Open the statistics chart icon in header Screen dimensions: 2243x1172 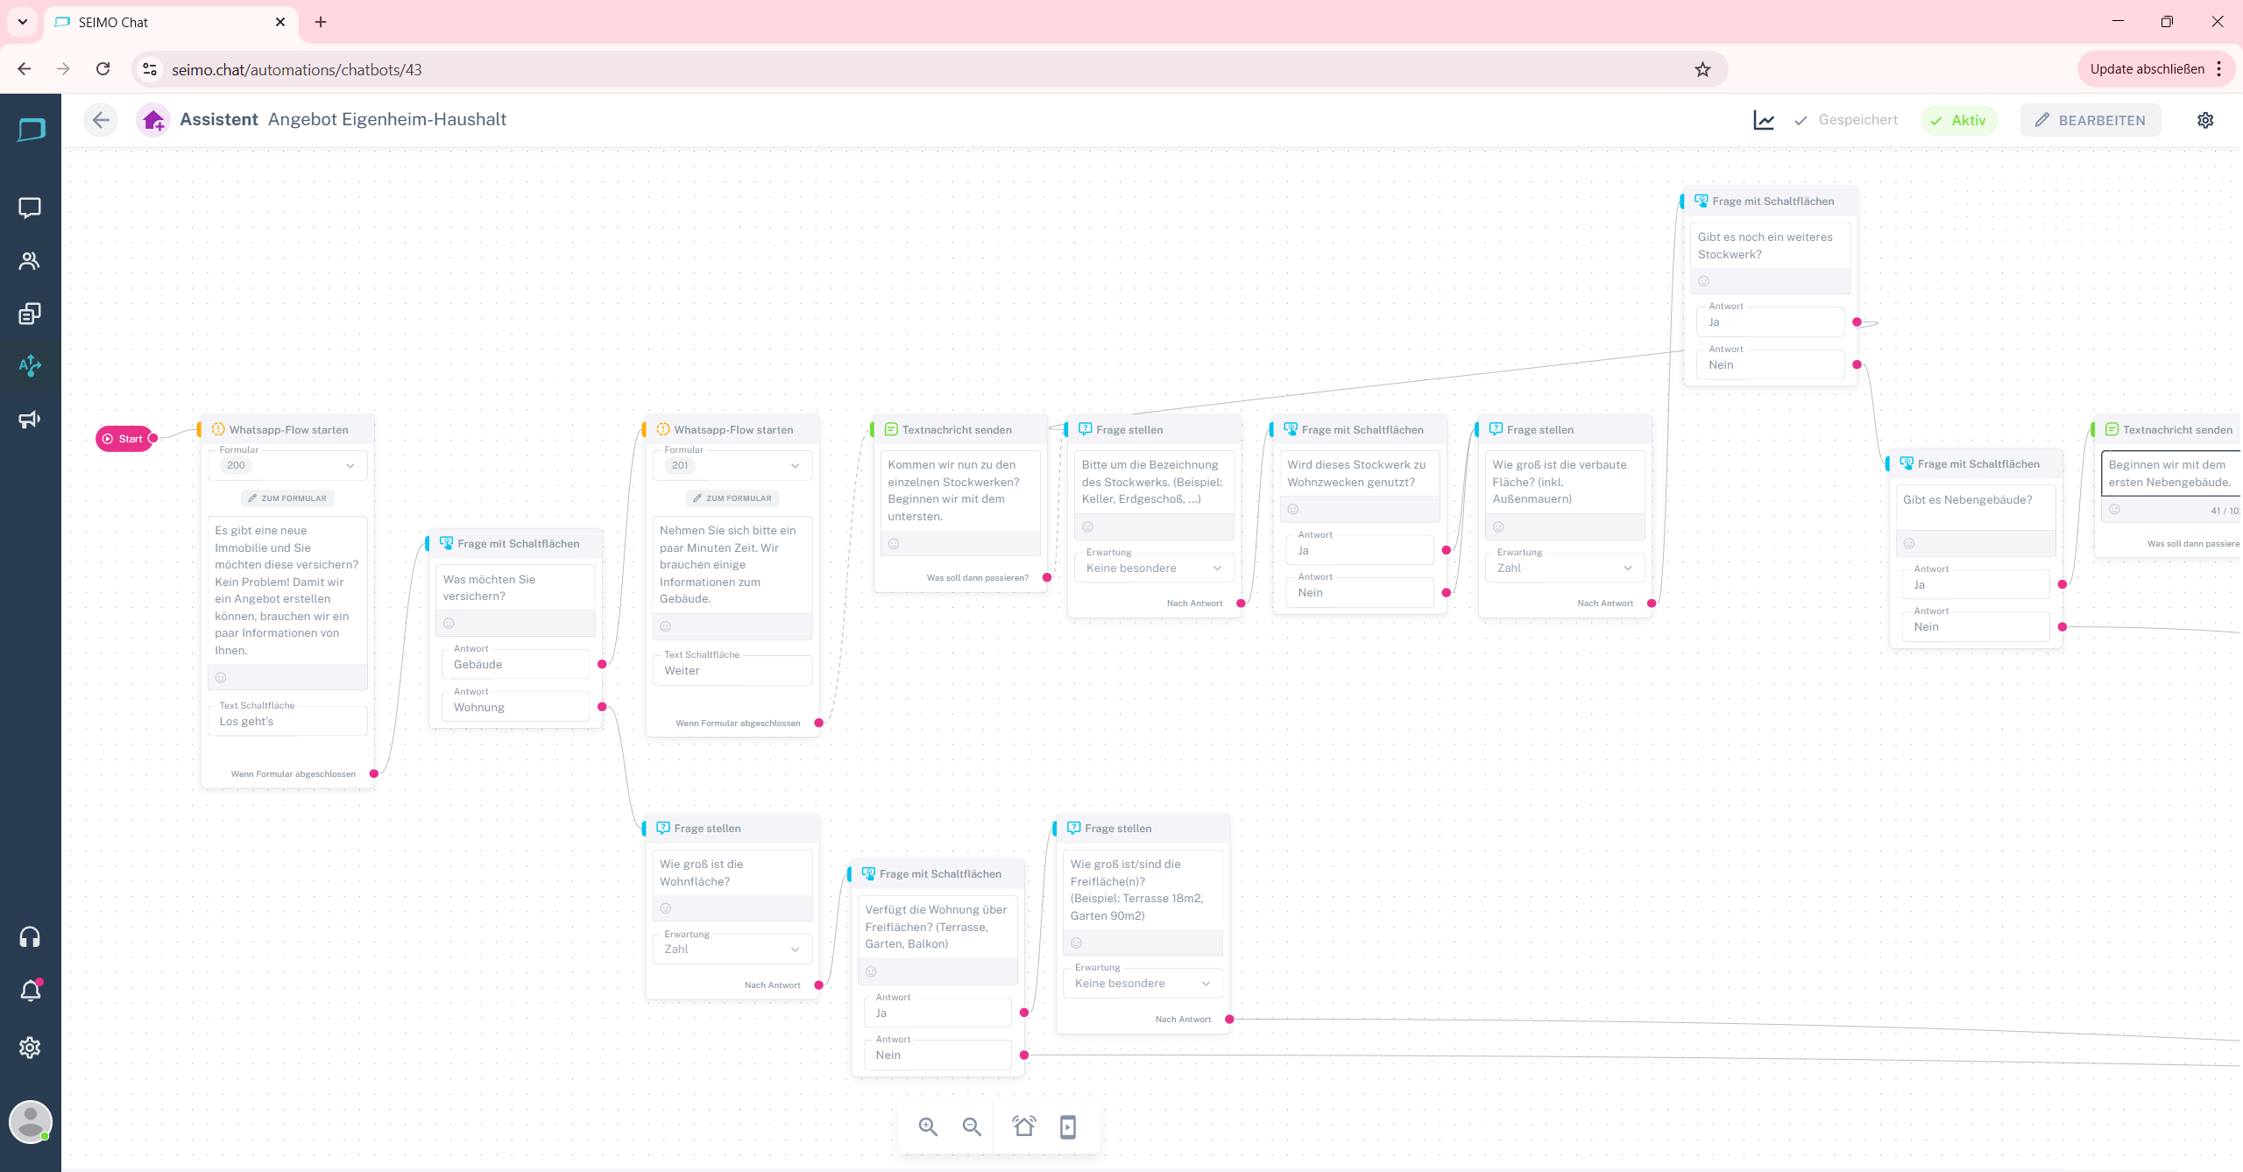point(1764,120)
